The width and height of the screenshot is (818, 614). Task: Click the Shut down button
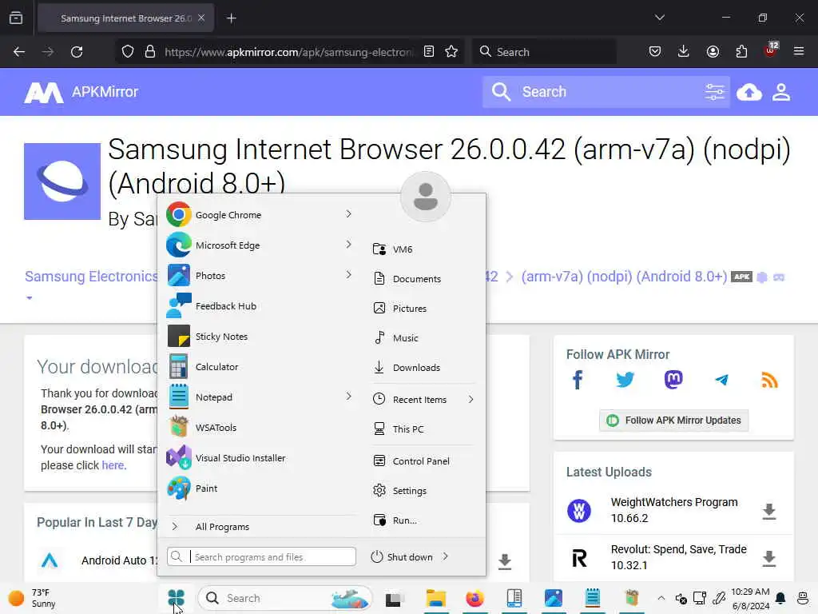pos(403,557)
